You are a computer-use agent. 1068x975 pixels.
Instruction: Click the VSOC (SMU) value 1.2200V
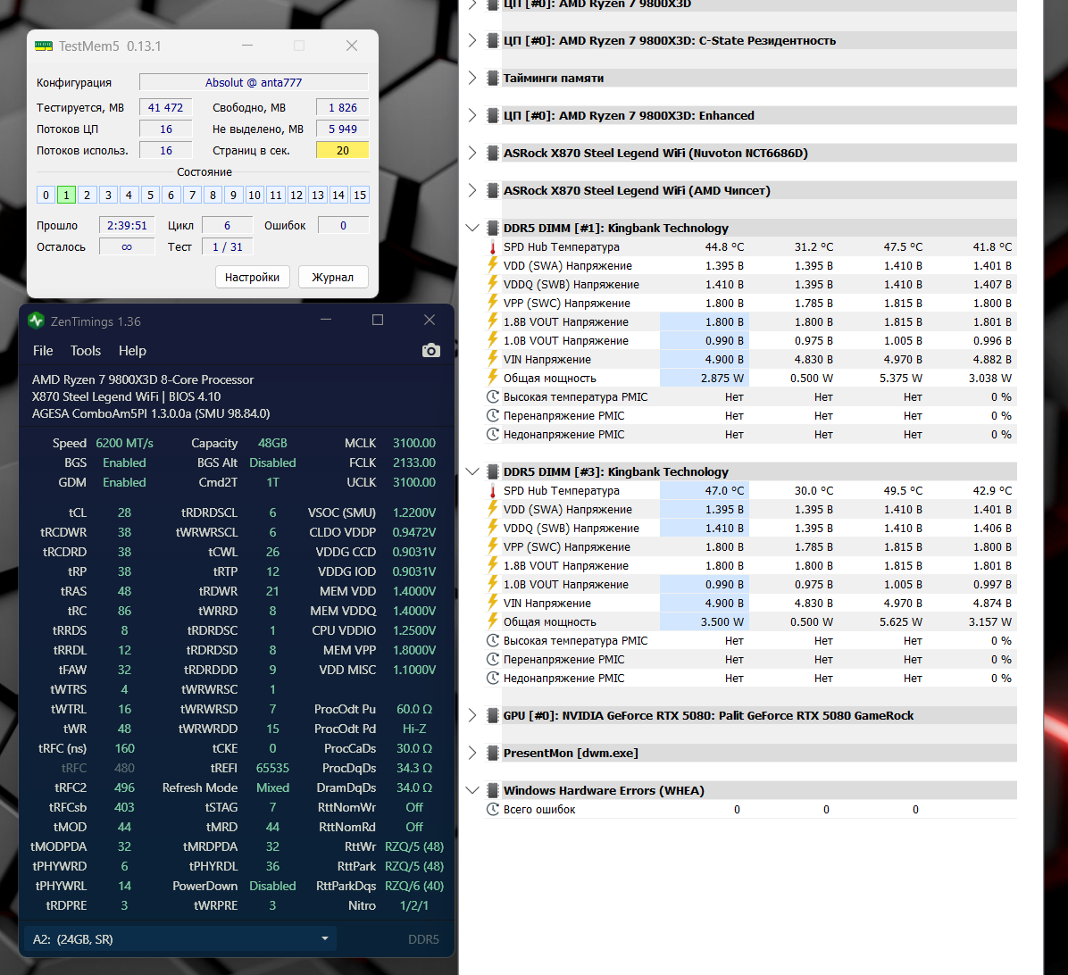[414, 512]
